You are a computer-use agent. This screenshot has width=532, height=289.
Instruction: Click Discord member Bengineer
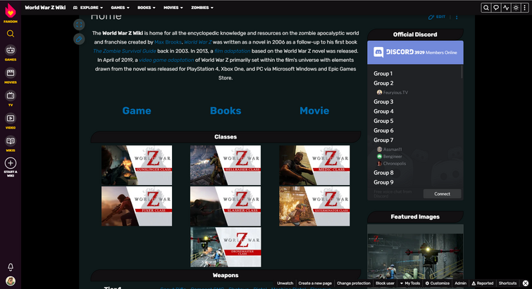(390, 156)
